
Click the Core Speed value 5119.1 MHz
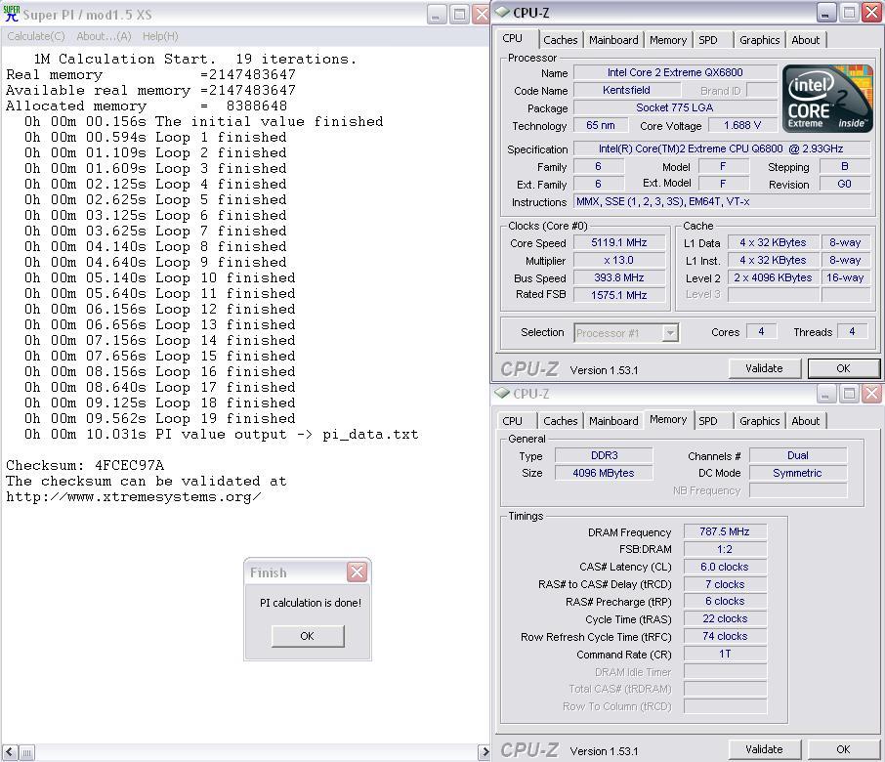(x=619, y=242)
